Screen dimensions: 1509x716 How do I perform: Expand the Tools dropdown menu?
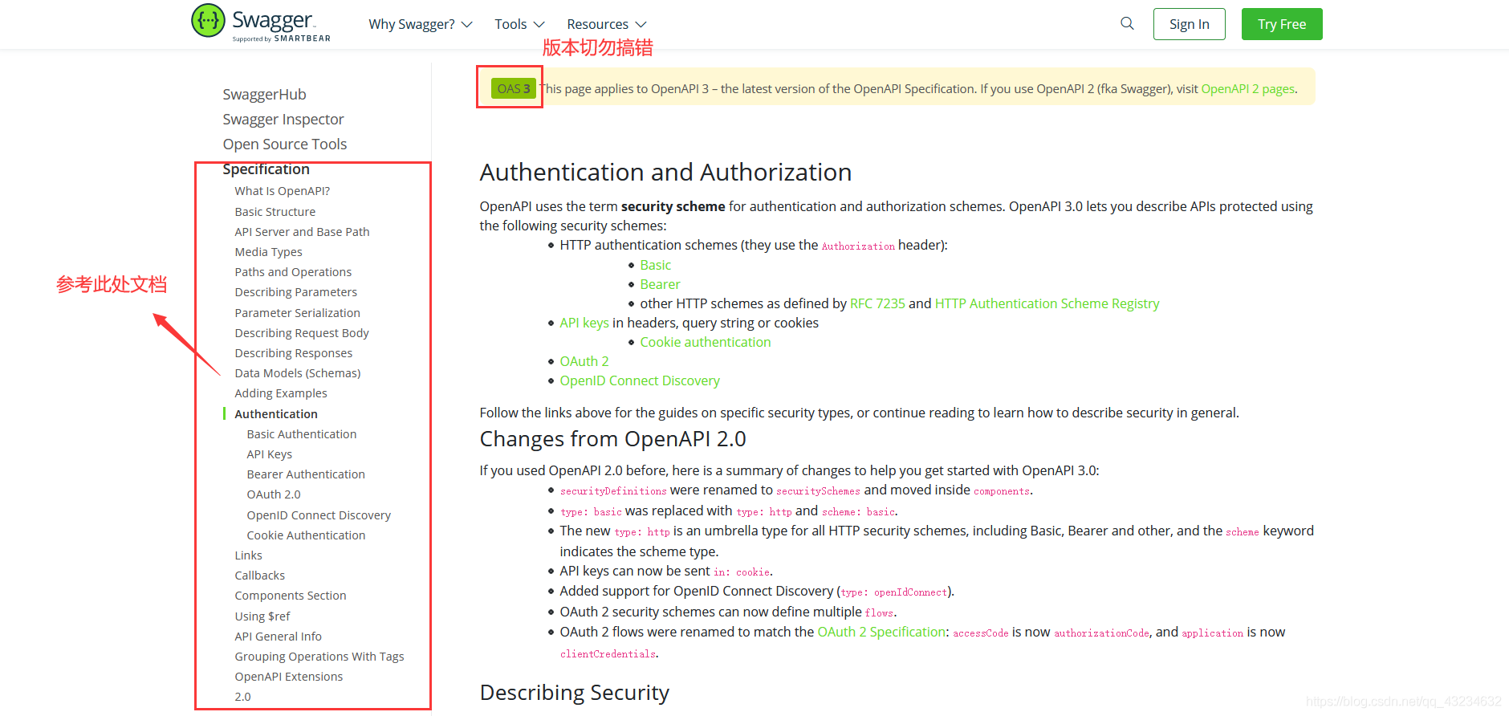520,24
